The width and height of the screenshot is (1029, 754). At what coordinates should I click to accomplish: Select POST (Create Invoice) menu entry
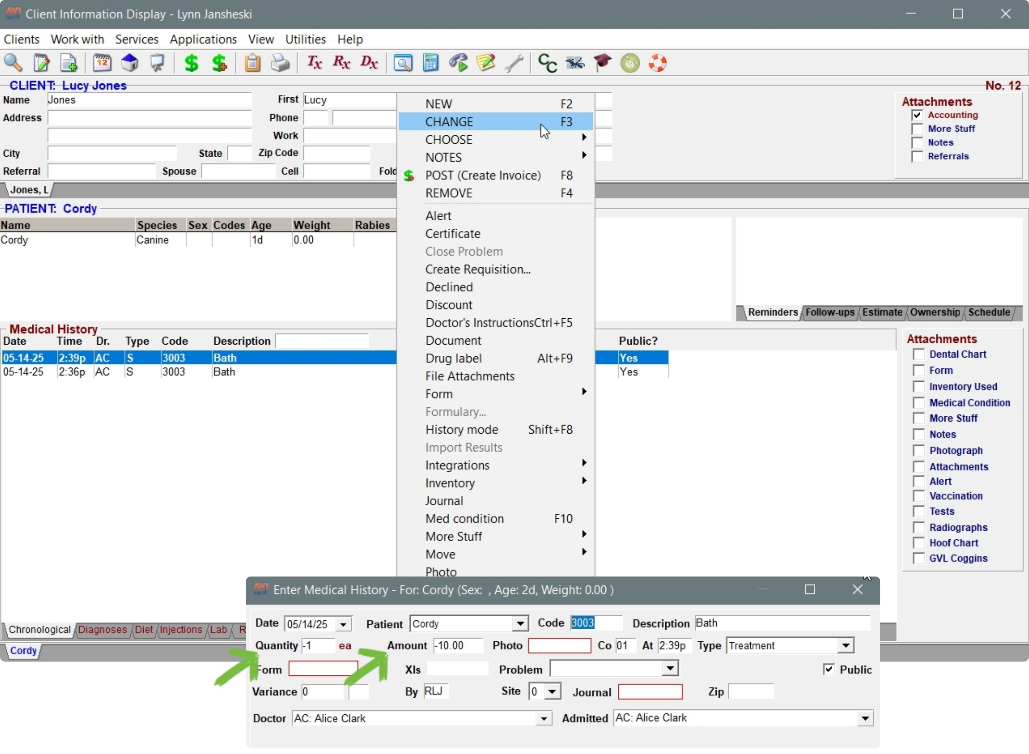pyautogui.click(x=496, y=175)
